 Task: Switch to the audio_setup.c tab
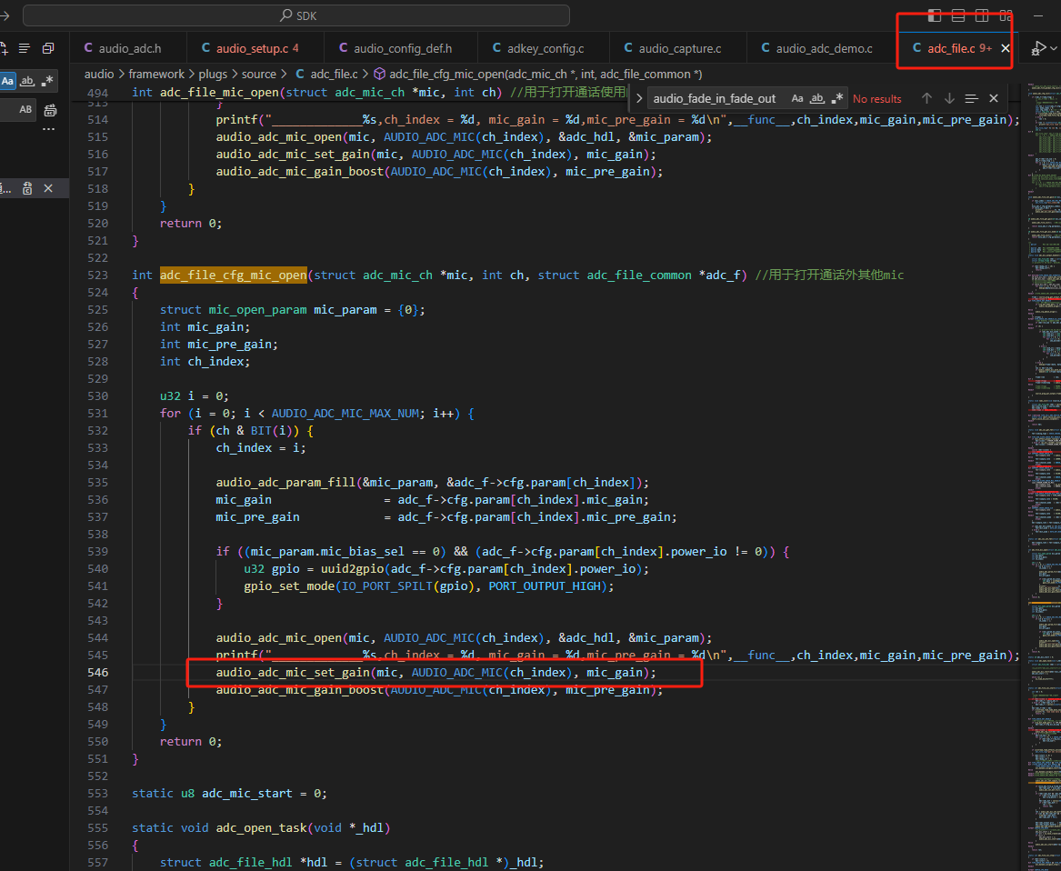click(255, 48)
